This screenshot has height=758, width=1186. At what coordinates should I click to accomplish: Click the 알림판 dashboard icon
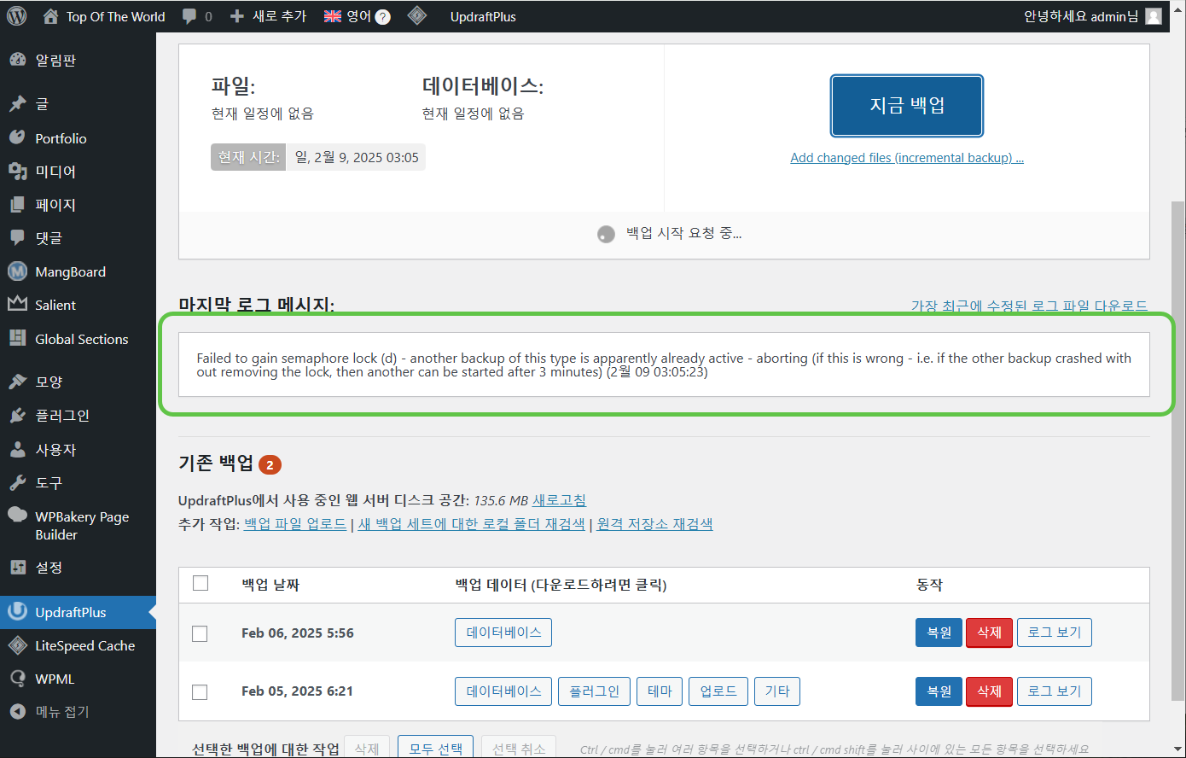(18, 60)
